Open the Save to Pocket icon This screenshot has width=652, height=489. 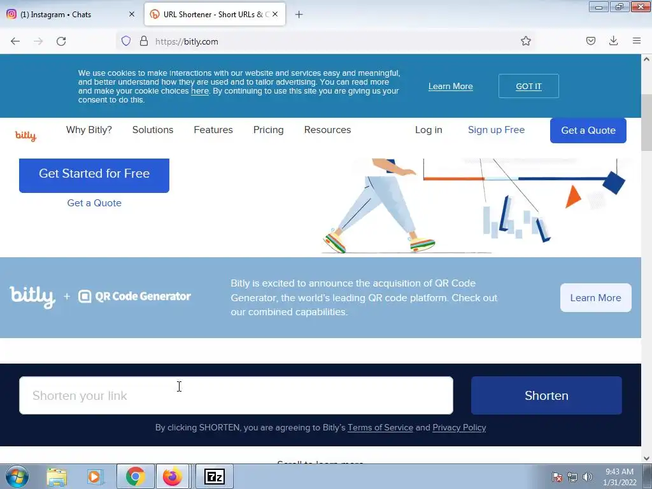pos(590,41)
